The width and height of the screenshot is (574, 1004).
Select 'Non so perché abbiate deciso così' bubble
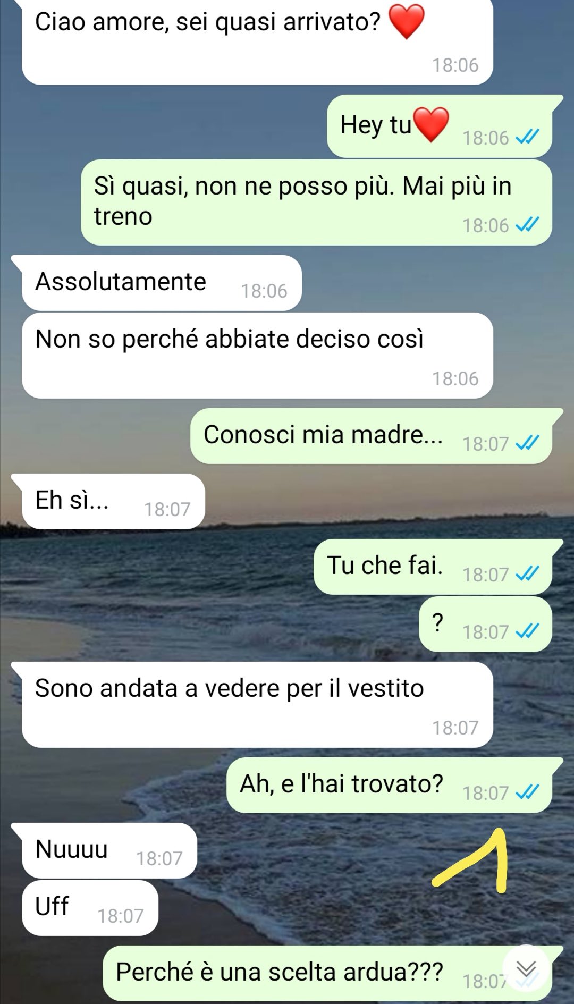[257, 355]
